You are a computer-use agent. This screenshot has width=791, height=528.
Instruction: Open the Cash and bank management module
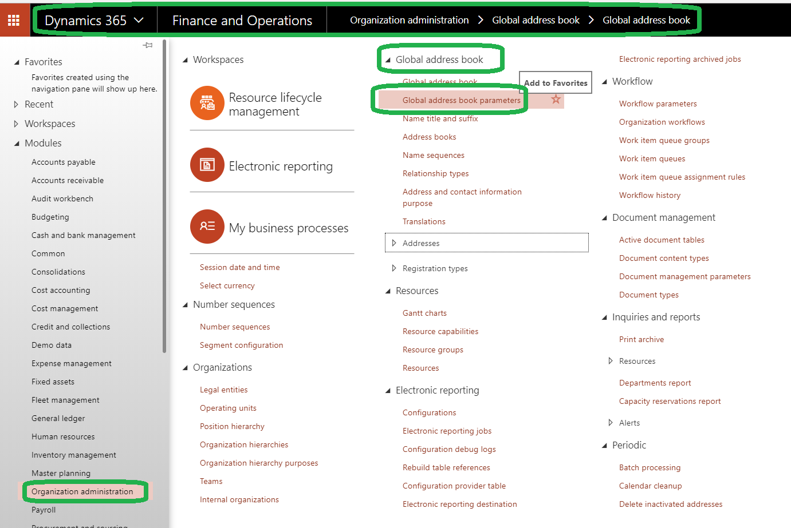click(84, 235)
